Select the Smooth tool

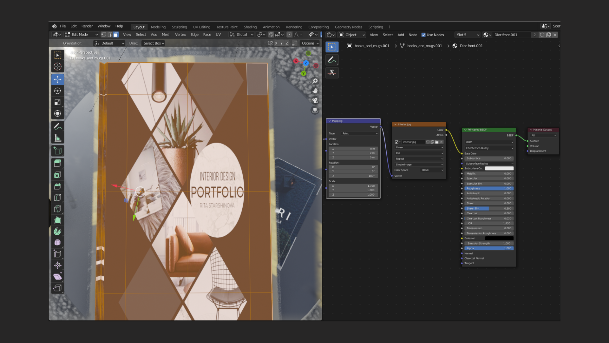57,243
